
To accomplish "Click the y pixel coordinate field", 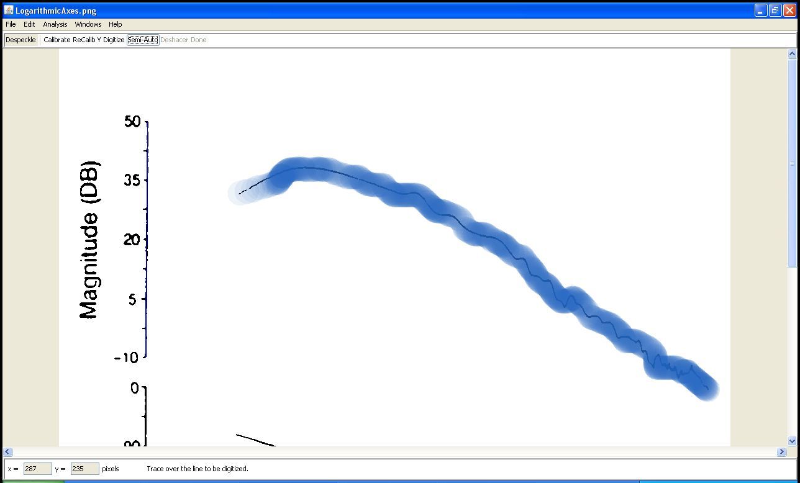I will 84,469.
